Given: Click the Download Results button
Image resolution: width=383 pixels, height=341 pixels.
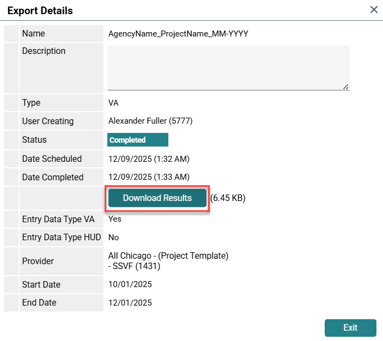Looking at the screenshot, I should 157,198.
